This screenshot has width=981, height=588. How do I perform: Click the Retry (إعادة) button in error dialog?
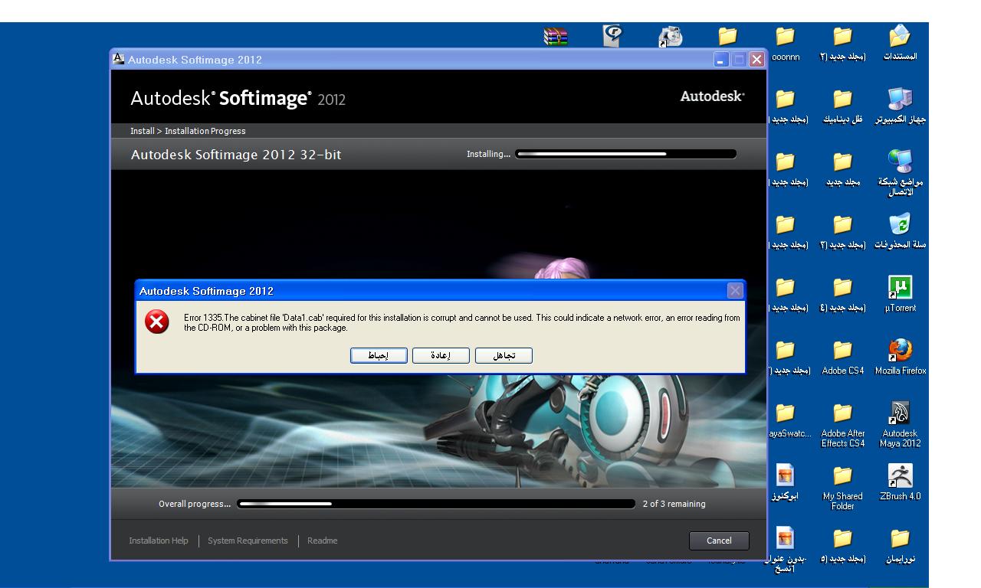tap(441, 355)
